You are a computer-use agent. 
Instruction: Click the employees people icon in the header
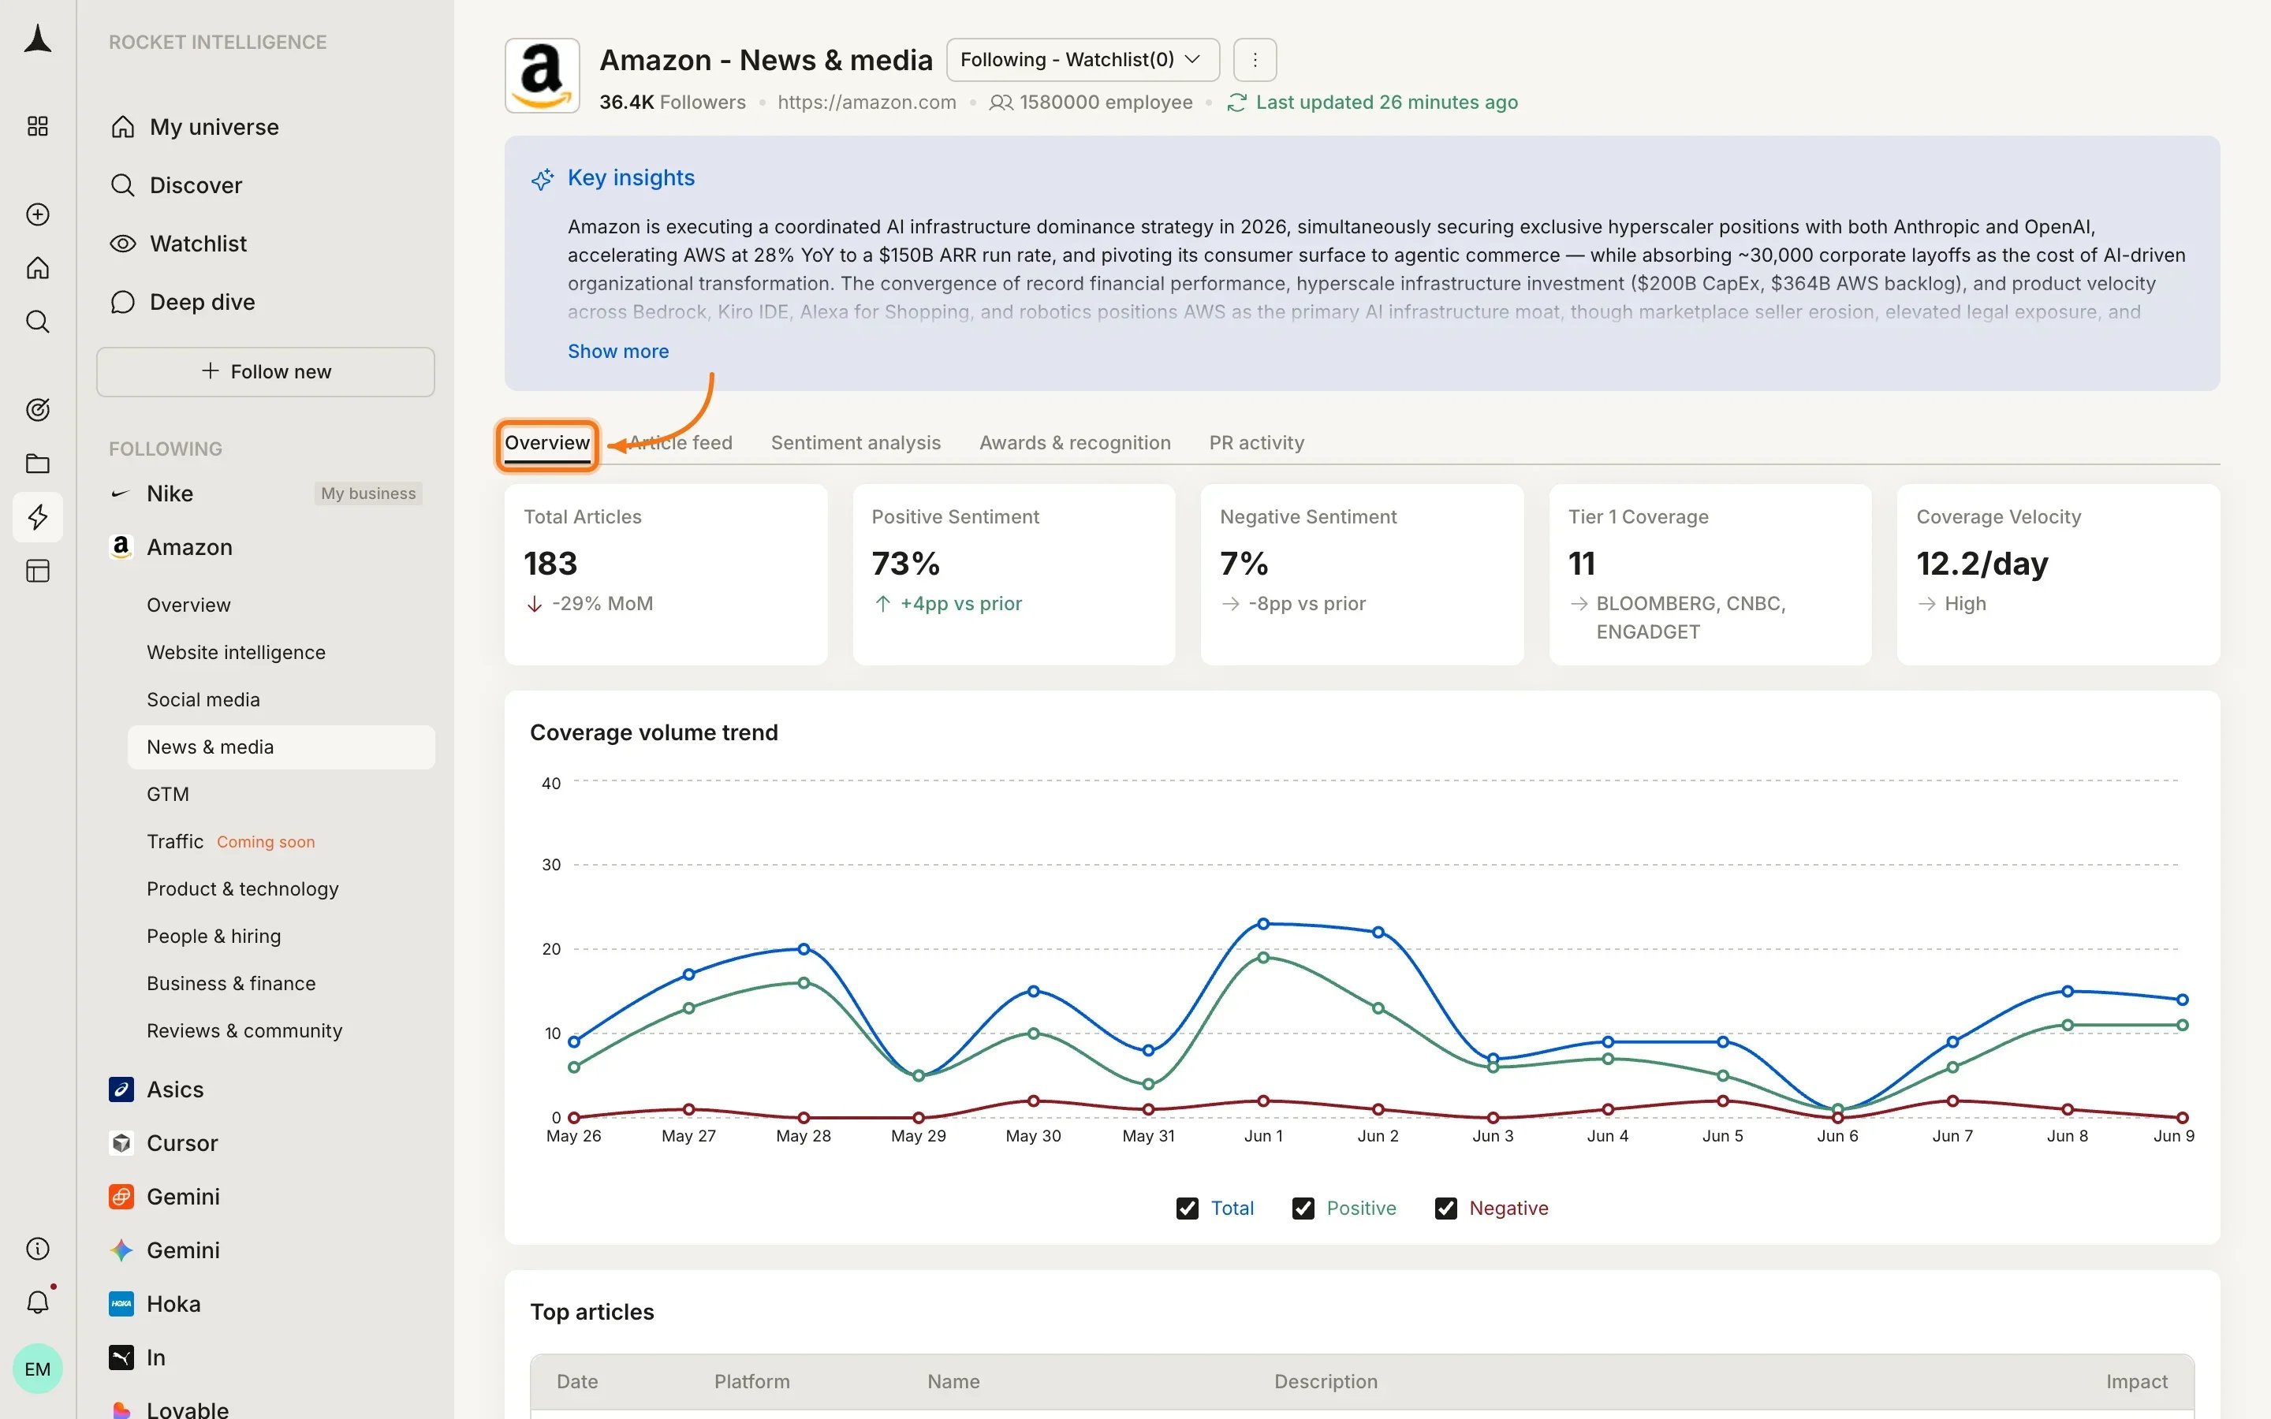(x=1001, y=102)
